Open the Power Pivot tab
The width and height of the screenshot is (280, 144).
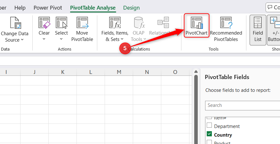click(48, 8)
